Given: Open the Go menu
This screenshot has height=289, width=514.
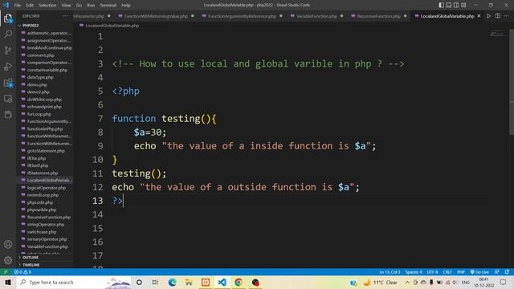Looking at the screenshot, I should click(x=79, y=5).
